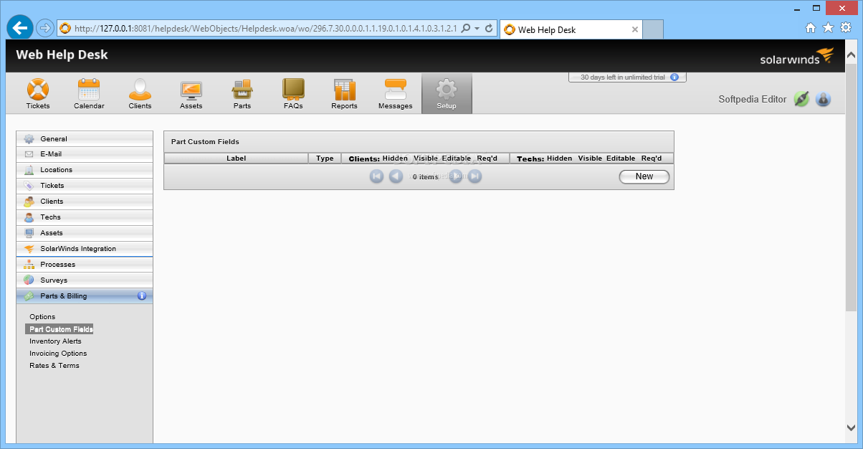
Task: Open the address bar dropdown arrow
Action: (x=477, y=29)
